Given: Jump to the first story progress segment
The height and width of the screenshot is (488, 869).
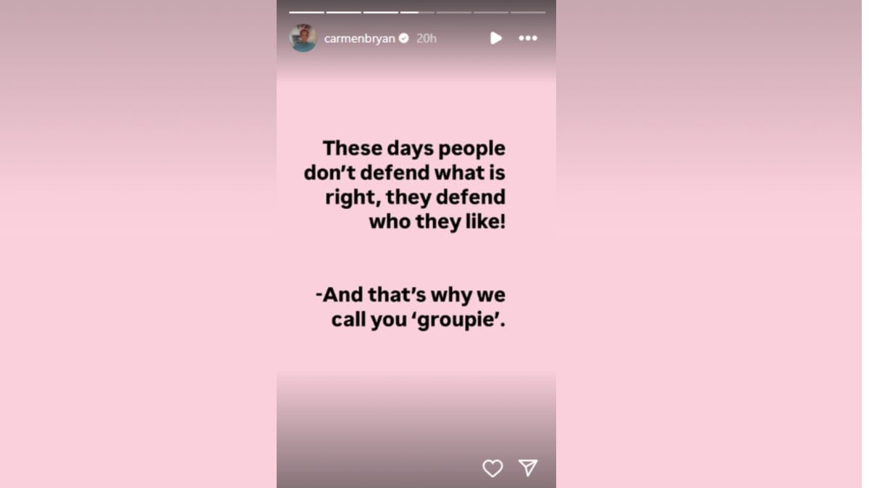Looking at the screenshot, I should (307, 12).
